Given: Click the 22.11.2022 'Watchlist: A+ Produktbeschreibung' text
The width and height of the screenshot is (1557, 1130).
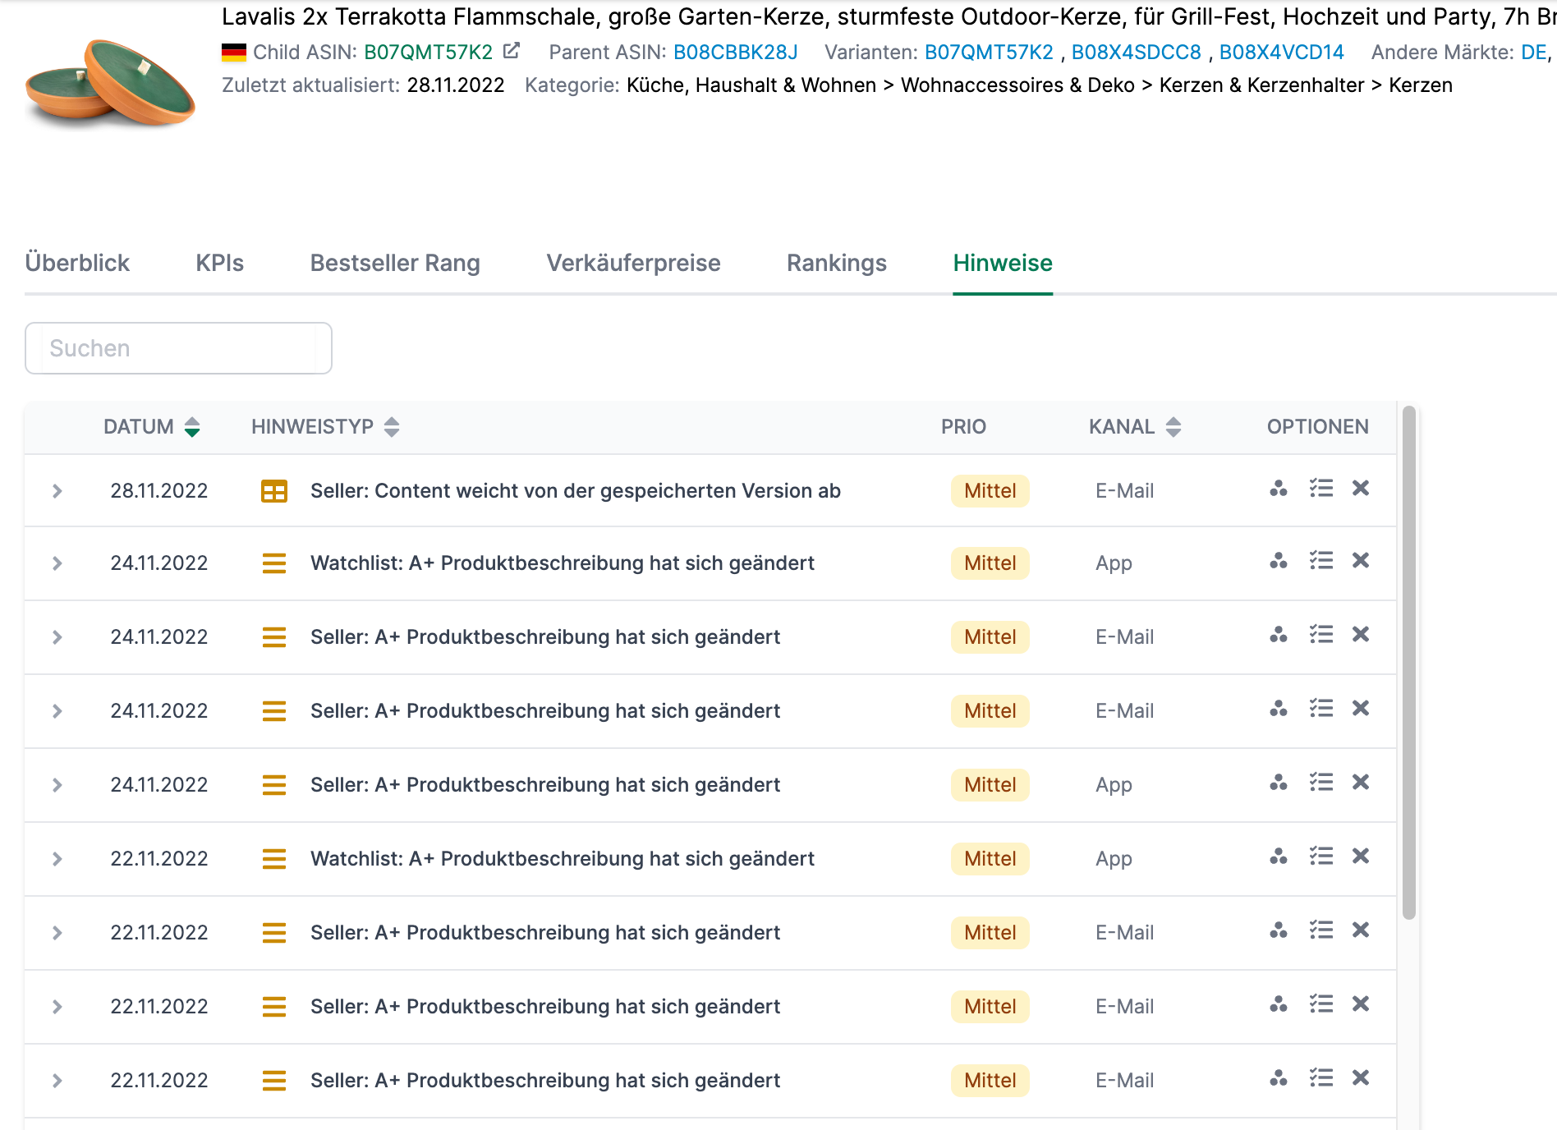Looking at the screenshot, I should 563,859.
